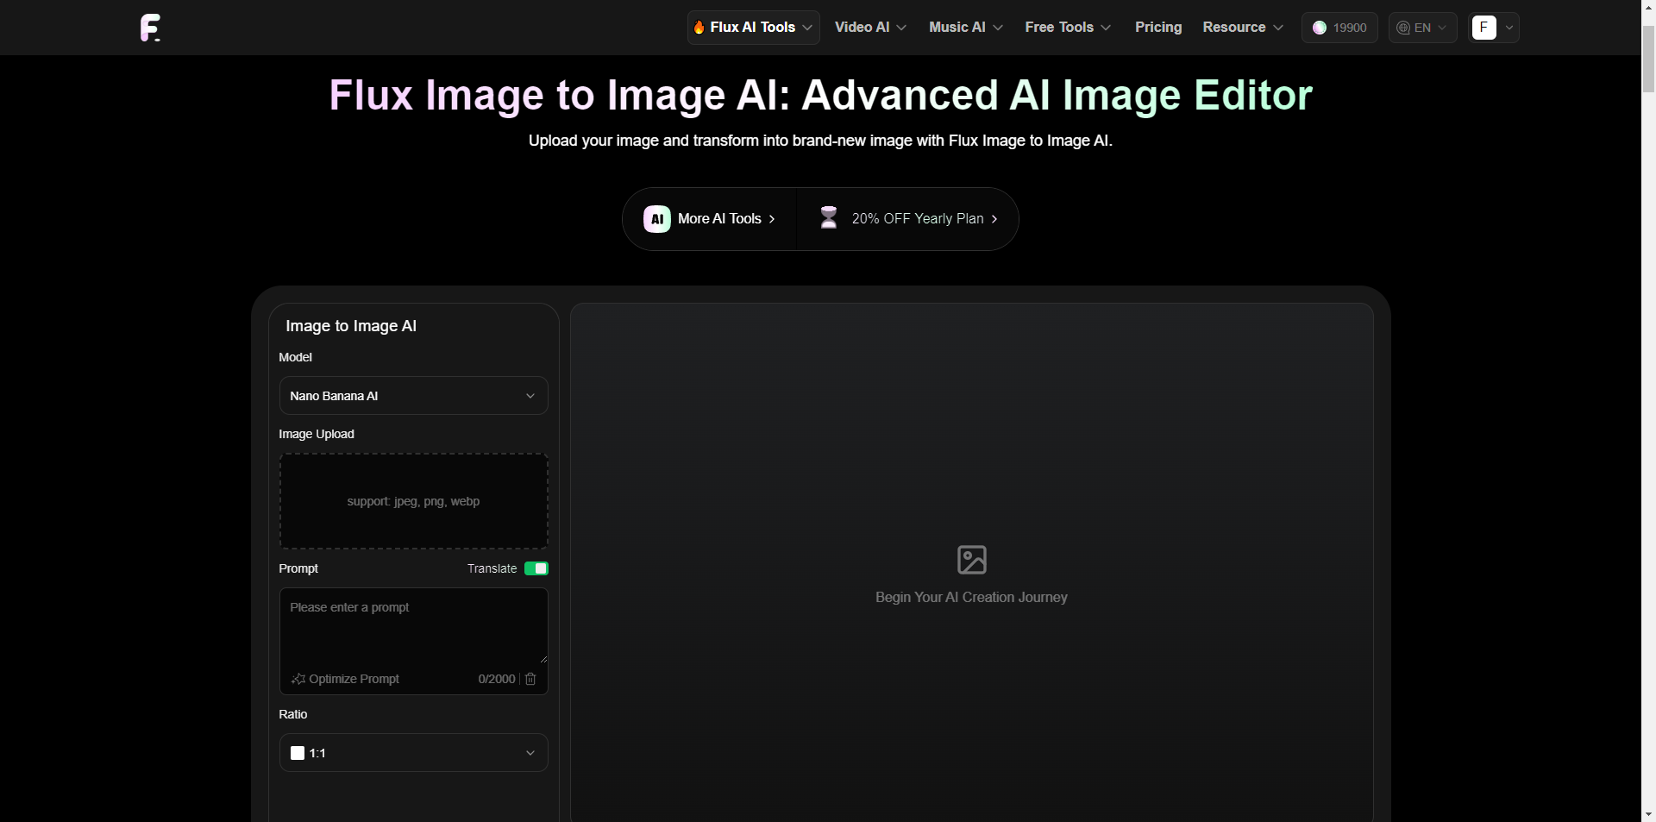
Task: Click the F user avatar icon
Action: [1483, 28]
